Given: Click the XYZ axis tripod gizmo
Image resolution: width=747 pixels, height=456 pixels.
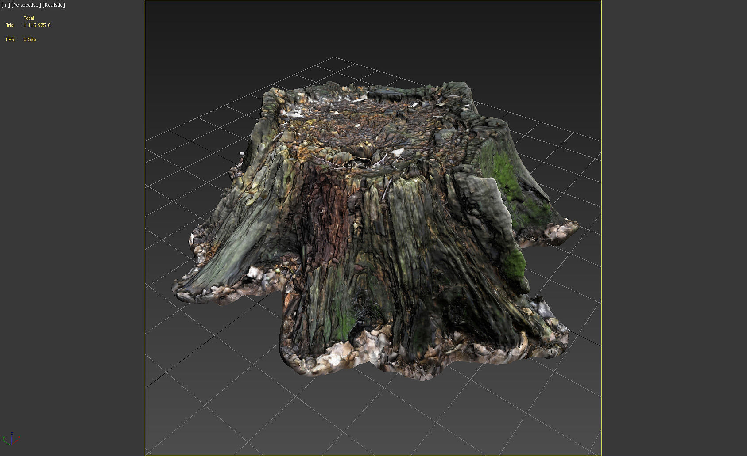Looking at the screenshot, I should [x=11, y=438].
